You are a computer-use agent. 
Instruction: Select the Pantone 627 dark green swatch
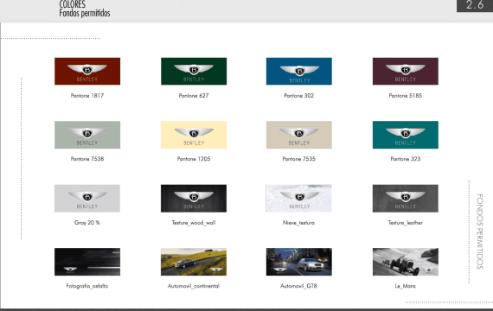(194, 72)
